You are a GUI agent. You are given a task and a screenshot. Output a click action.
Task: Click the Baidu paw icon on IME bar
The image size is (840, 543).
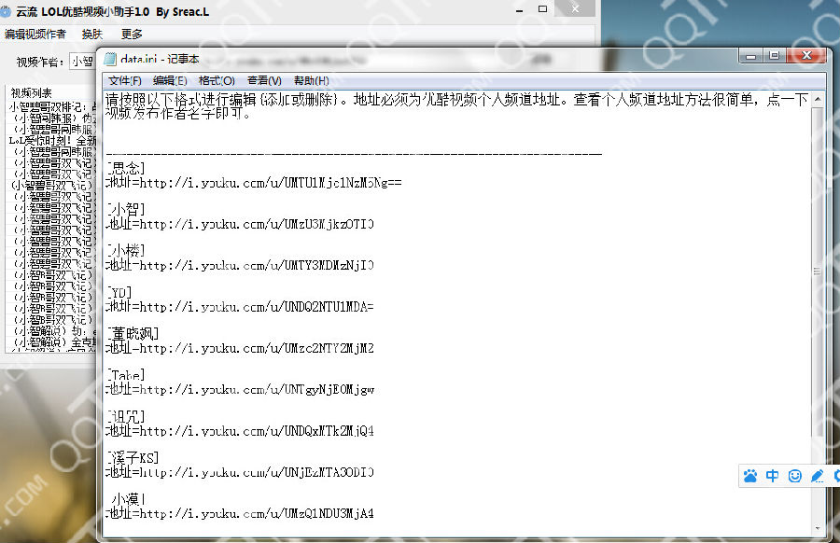[750, 476]
